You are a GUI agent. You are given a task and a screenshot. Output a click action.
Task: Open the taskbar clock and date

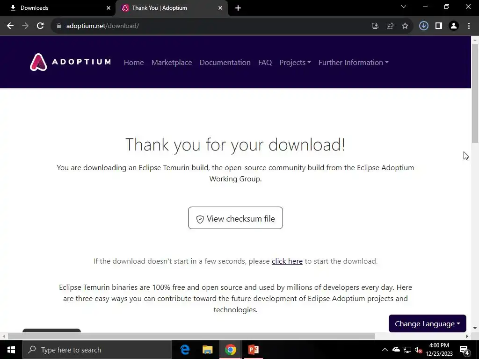click(439, 350)
